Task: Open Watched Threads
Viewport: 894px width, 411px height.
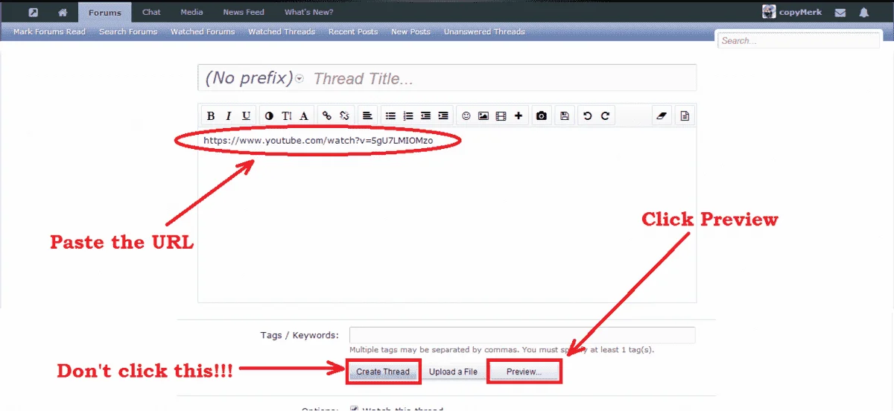Action: [282, 32]
